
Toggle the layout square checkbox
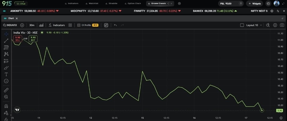(x=242, y=25)
